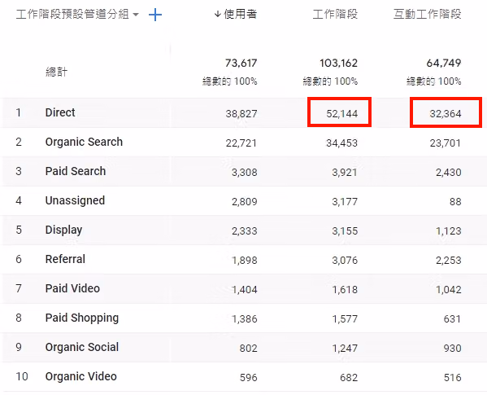This screenshot has width=487, height=395.
Task: Select the Unassigned channel row
Action: (x=244, y=200)
